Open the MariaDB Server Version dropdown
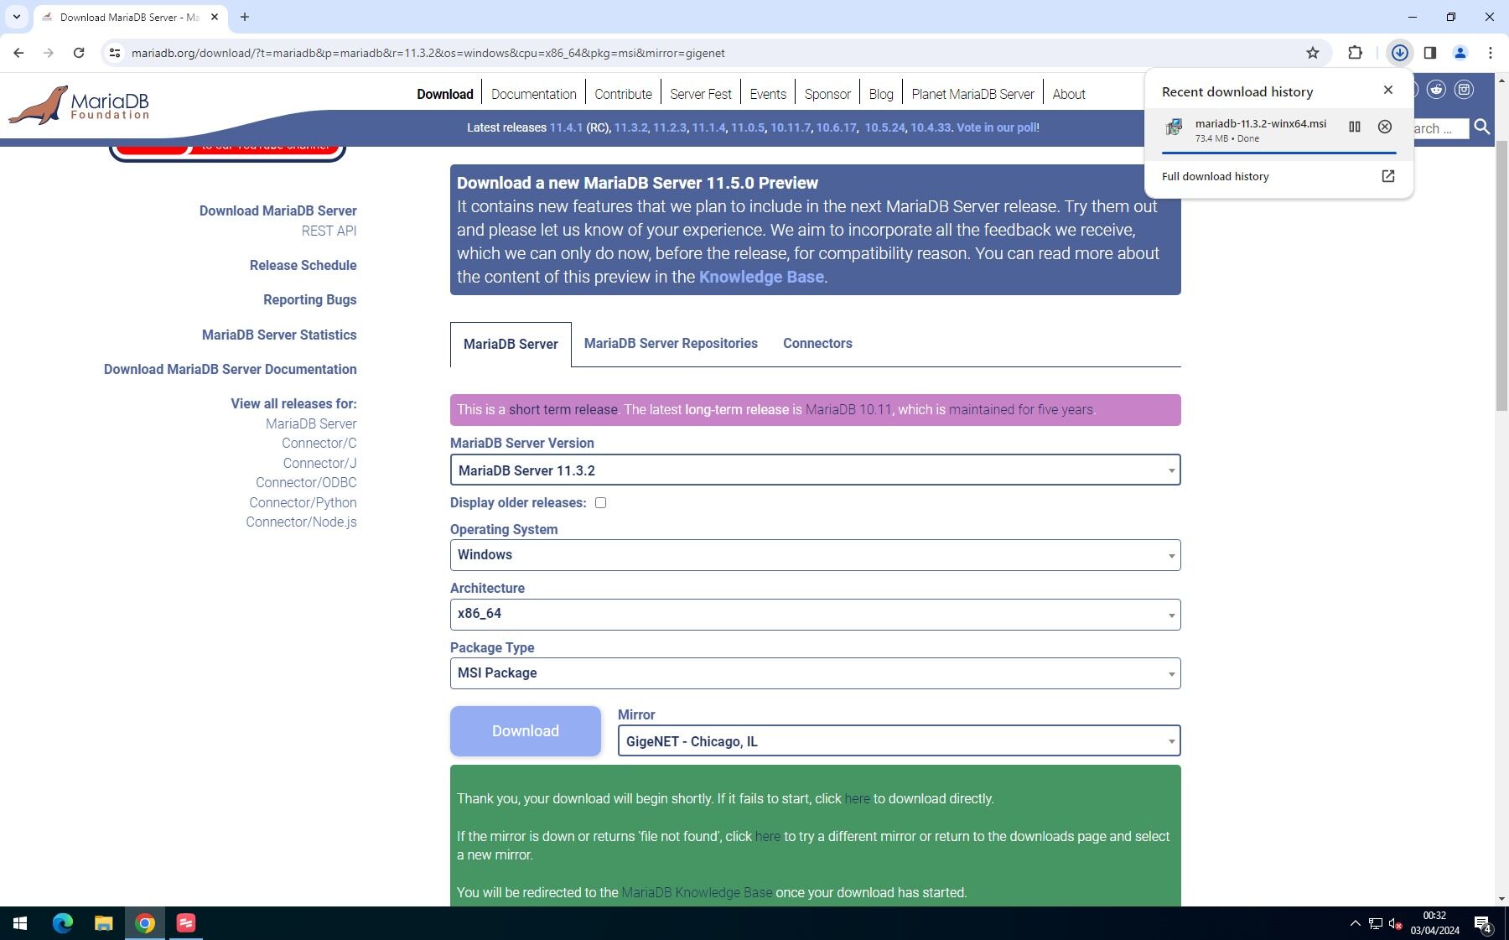This screenshot has width=1509, height=940. click(815, 470)
